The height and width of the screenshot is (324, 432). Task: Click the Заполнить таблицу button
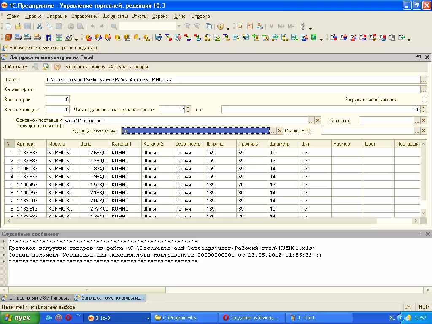click(x=85, y=67)
